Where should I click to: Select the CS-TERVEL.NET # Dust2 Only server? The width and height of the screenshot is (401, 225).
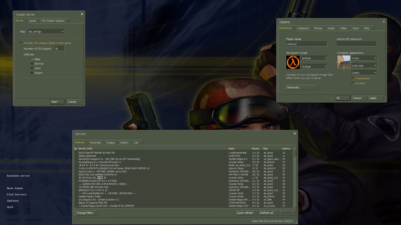(x=183, y=187)
